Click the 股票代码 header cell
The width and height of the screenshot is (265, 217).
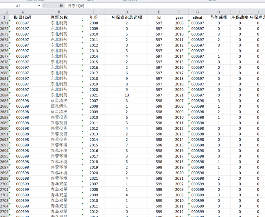[x=22, y=18]
